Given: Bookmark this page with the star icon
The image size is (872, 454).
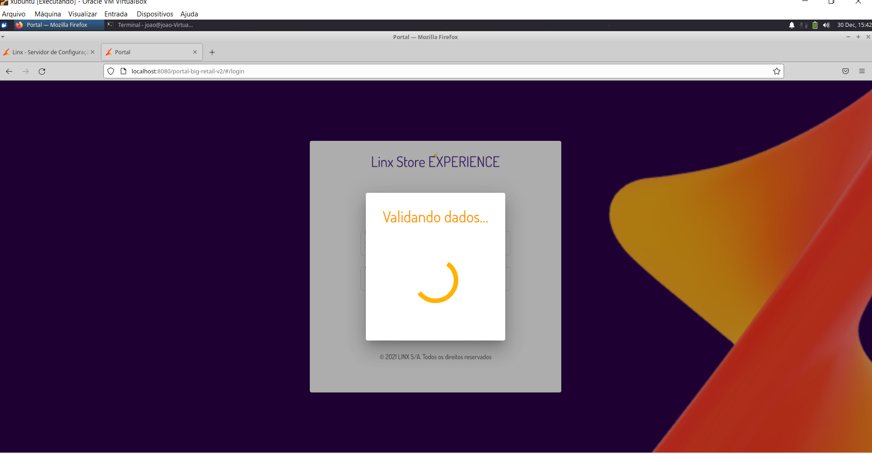Looking at the screenshot, I should 777,71.
